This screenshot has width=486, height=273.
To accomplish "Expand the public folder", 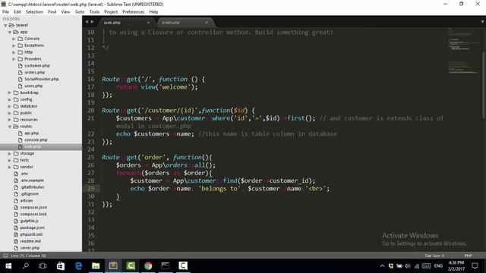I will [10, 113].
